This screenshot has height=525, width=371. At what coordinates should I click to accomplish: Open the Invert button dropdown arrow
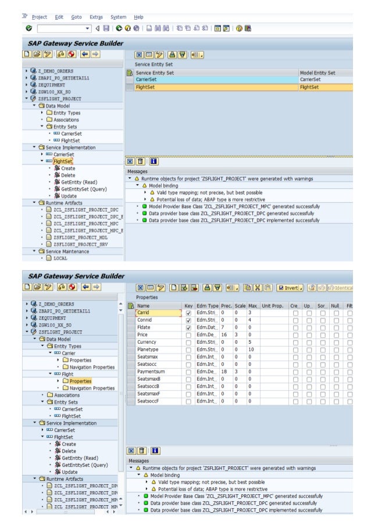(x=301, y=288)
